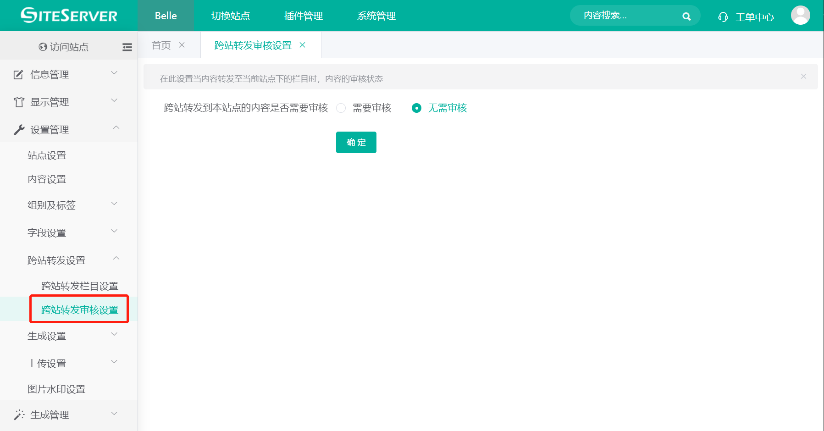Click the 确定 confirm button
The height and width of the screenshot is (431, 824).
tap(356, 142)
